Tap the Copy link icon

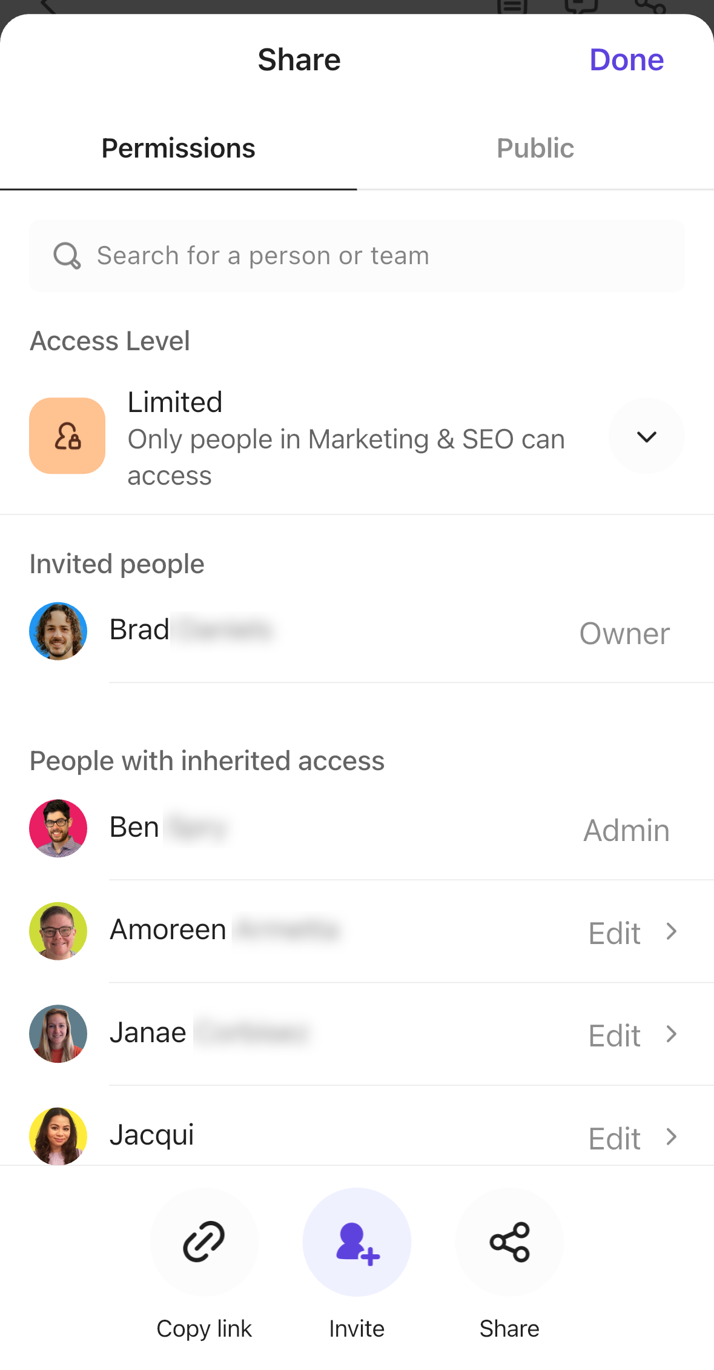[204, 1242]
